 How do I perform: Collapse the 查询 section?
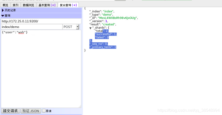click(41, 16)
